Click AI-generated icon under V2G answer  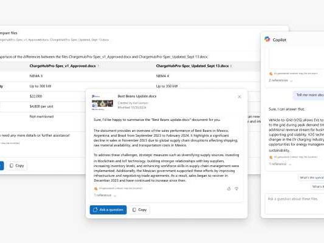[x=271, y=157]
